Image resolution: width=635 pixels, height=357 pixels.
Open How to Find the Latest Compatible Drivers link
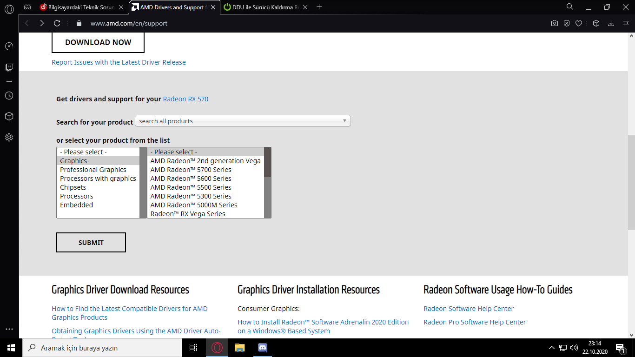click(x=130, y=313)
